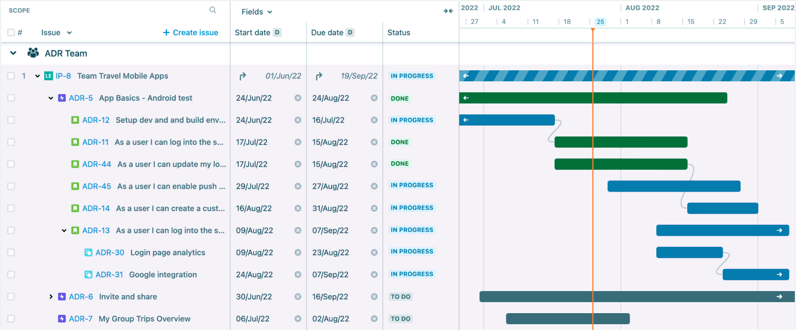Click the search icon in Scope header

(x=213, y=10)
